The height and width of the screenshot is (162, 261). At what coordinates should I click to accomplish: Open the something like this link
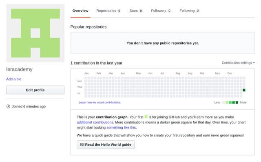[x=122, y=128]
